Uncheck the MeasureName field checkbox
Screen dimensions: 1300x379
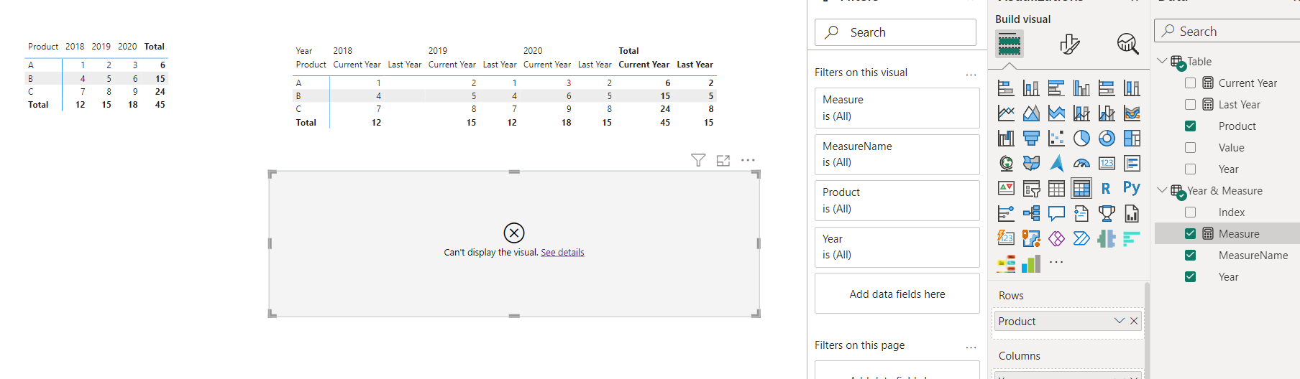(x=1190, y=256)
